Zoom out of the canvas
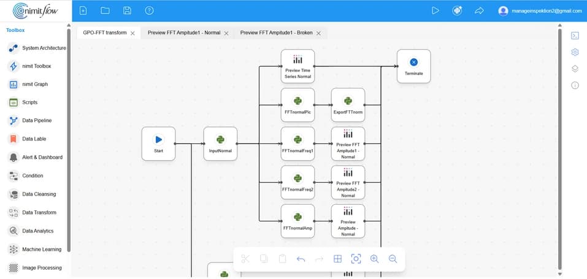This screenshot has width=587, height=279. 393,259
